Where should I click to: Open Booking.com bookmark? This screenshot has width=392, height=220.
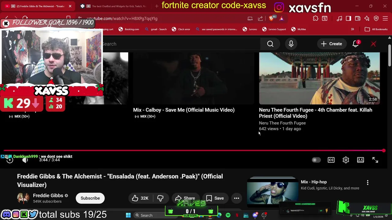pos(129,29)
